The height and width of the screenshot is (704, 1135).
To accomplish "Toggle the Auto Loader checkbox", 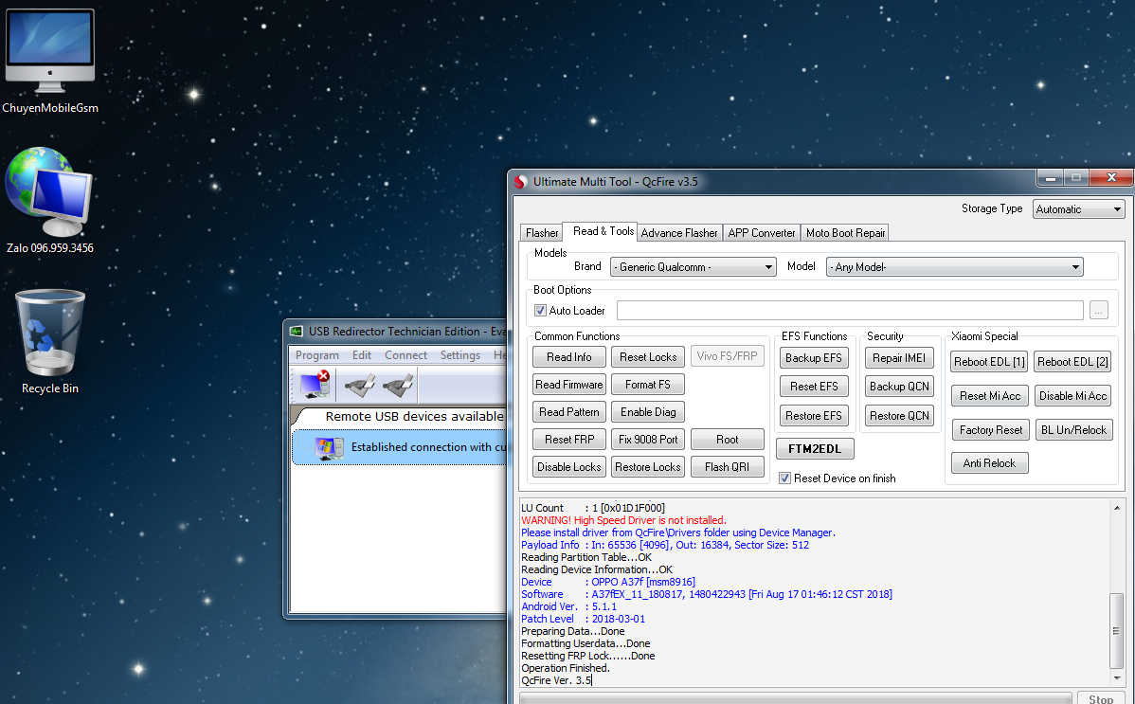I will click(540, 310).
